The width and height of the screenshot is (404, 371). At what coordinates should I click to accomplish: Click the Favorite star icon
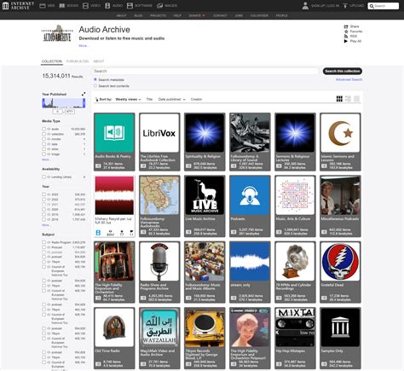tap(346, 32)
